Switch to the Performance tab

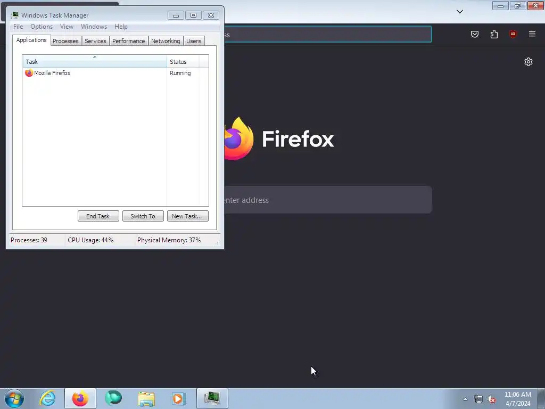point(129,41)
